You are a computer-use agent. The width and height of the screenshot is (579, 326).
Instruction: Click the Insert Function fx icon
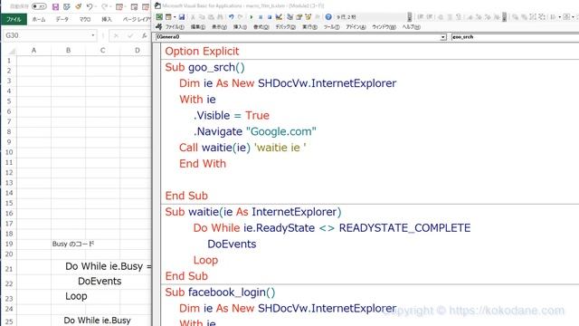click(145, 35)
